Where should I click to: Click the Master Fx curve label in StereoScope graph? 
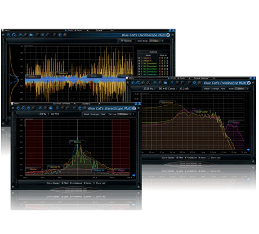point(55,167)
